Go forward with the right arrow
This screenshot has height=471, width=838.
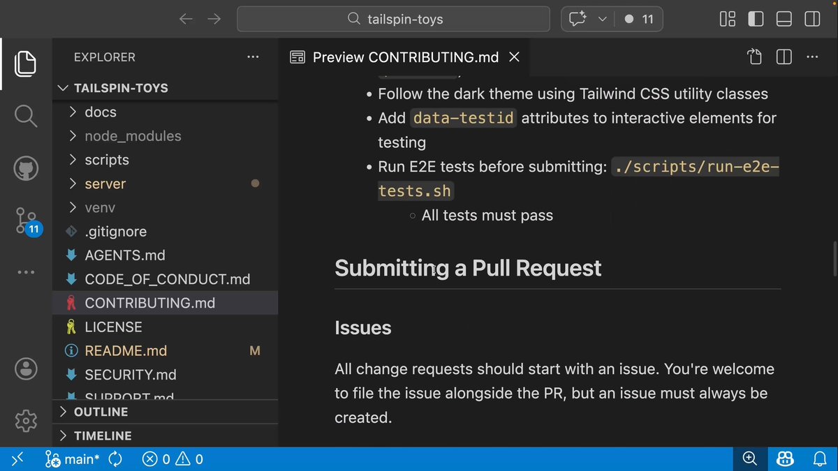(214, 20)
